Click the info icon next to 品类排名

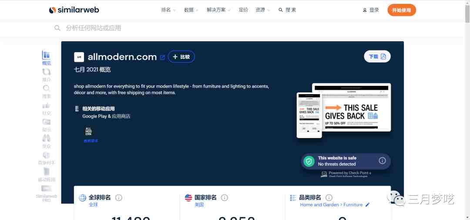click(x=329, y=197)
